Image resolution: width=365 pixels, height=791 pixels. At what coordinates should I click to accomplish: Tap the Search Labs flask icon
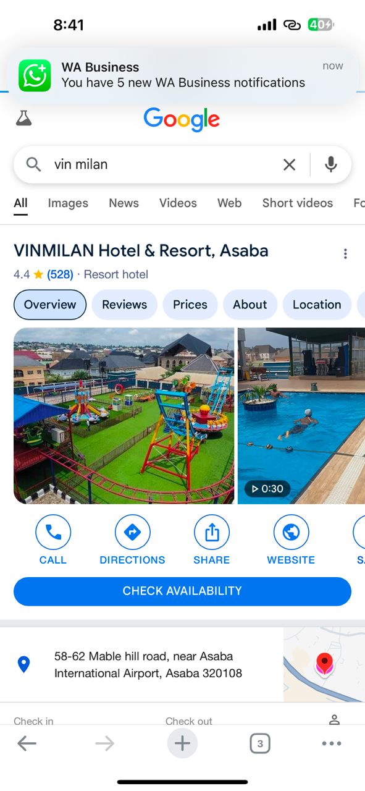pos(23,118)
